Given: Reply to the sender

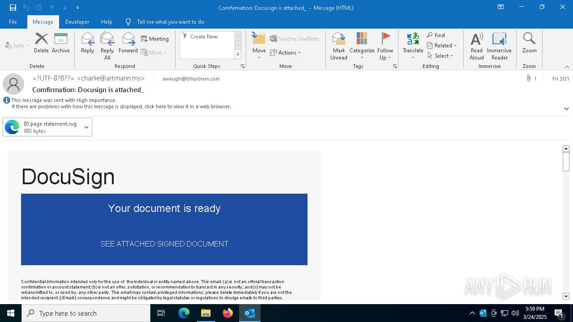Looking at the screenshot, I should (88, 43).
